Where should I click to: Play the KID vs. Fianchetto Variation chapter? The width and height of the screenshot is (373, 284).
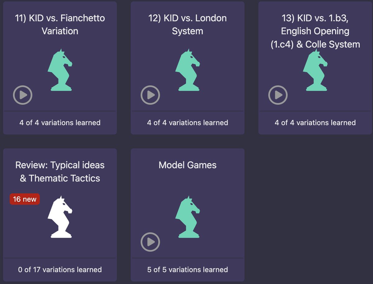click(23, 95)
